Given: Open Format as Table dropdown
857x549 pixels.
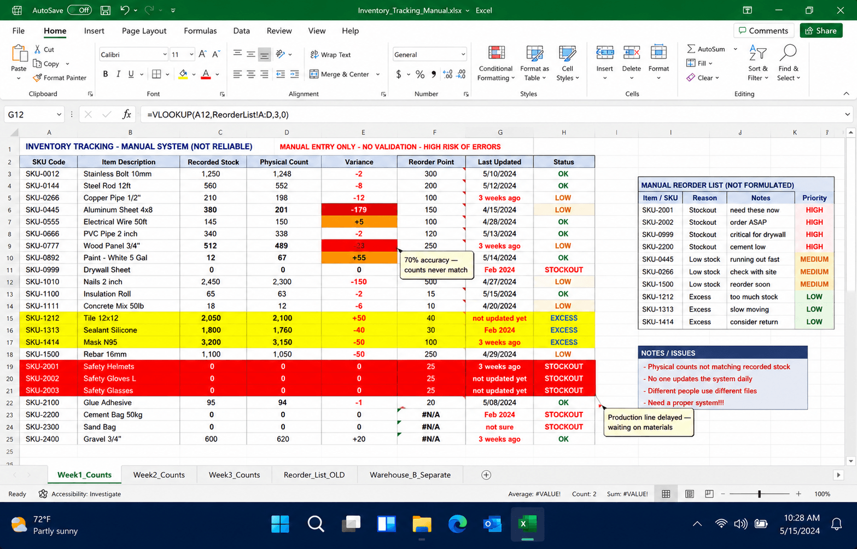Looking at the screenshot, I should click(x=534, y=63).
